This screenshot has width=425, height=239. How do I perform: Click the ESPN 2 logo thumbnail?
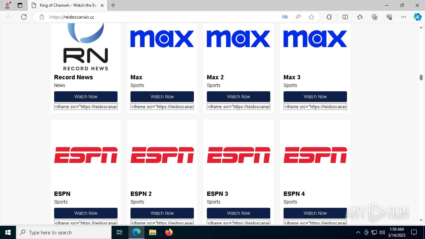pyautogui.click(x=162, y=155)
